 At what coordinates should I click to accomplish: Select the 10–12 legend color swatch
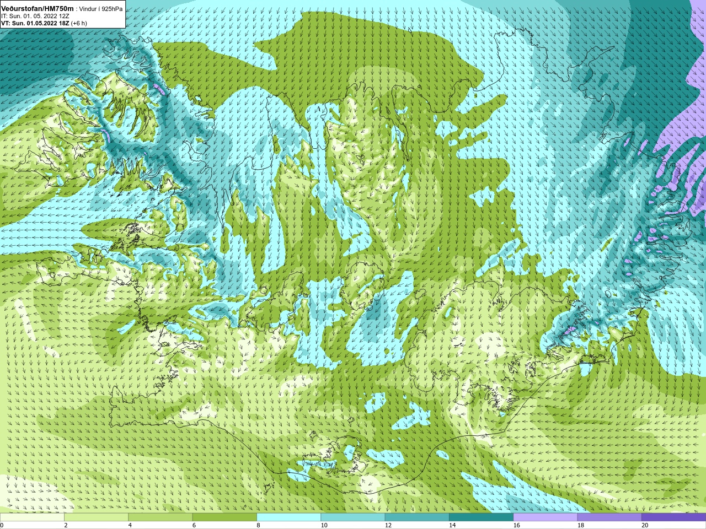(352, 517)
